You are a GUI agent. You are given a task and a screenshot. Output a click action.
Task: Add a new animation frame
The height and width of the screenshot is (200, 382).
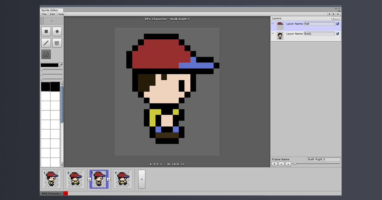pos(142,179)
